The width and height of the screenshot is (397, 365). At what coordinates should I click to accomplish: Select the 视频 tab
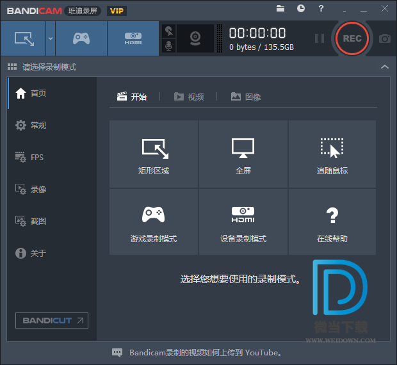pyautogui.click(x=189, y=97)
